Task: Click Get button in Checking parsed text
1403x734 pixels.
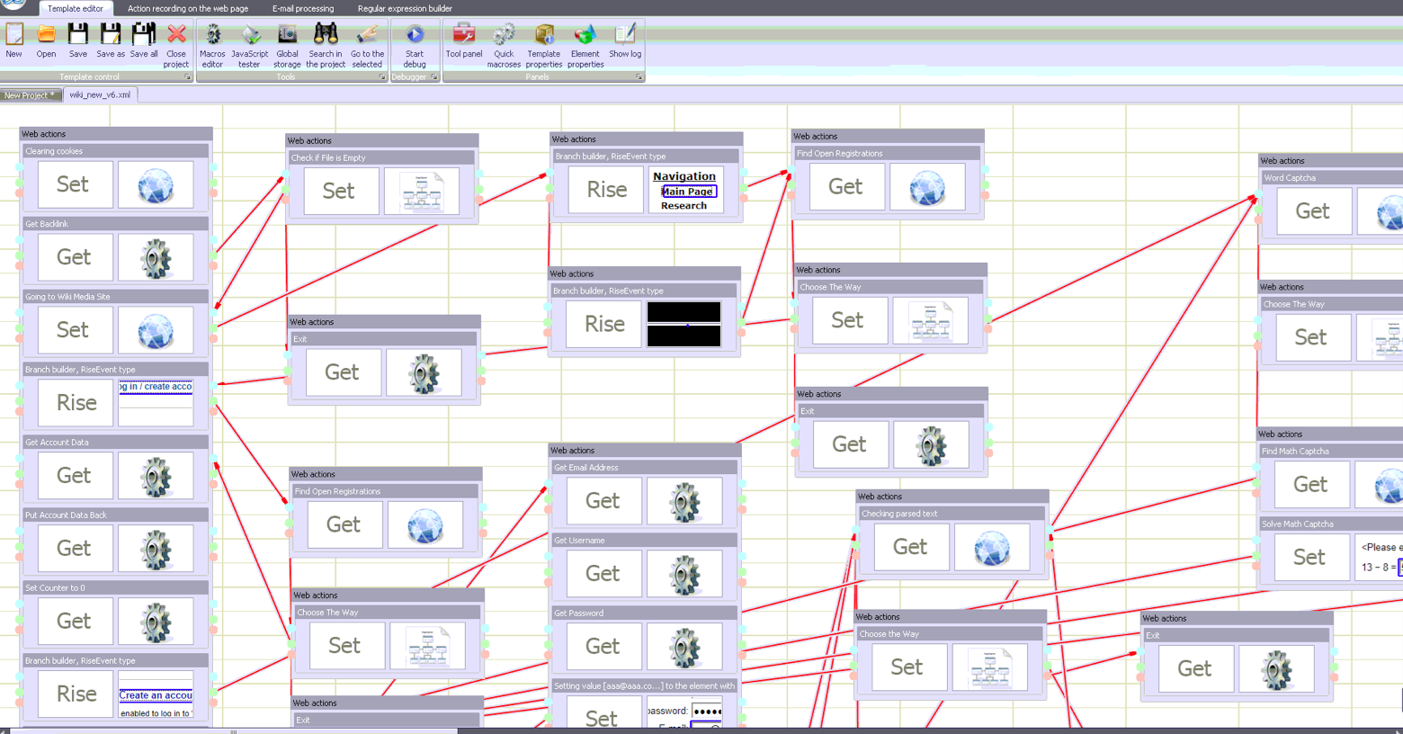Action: (912, 547)
